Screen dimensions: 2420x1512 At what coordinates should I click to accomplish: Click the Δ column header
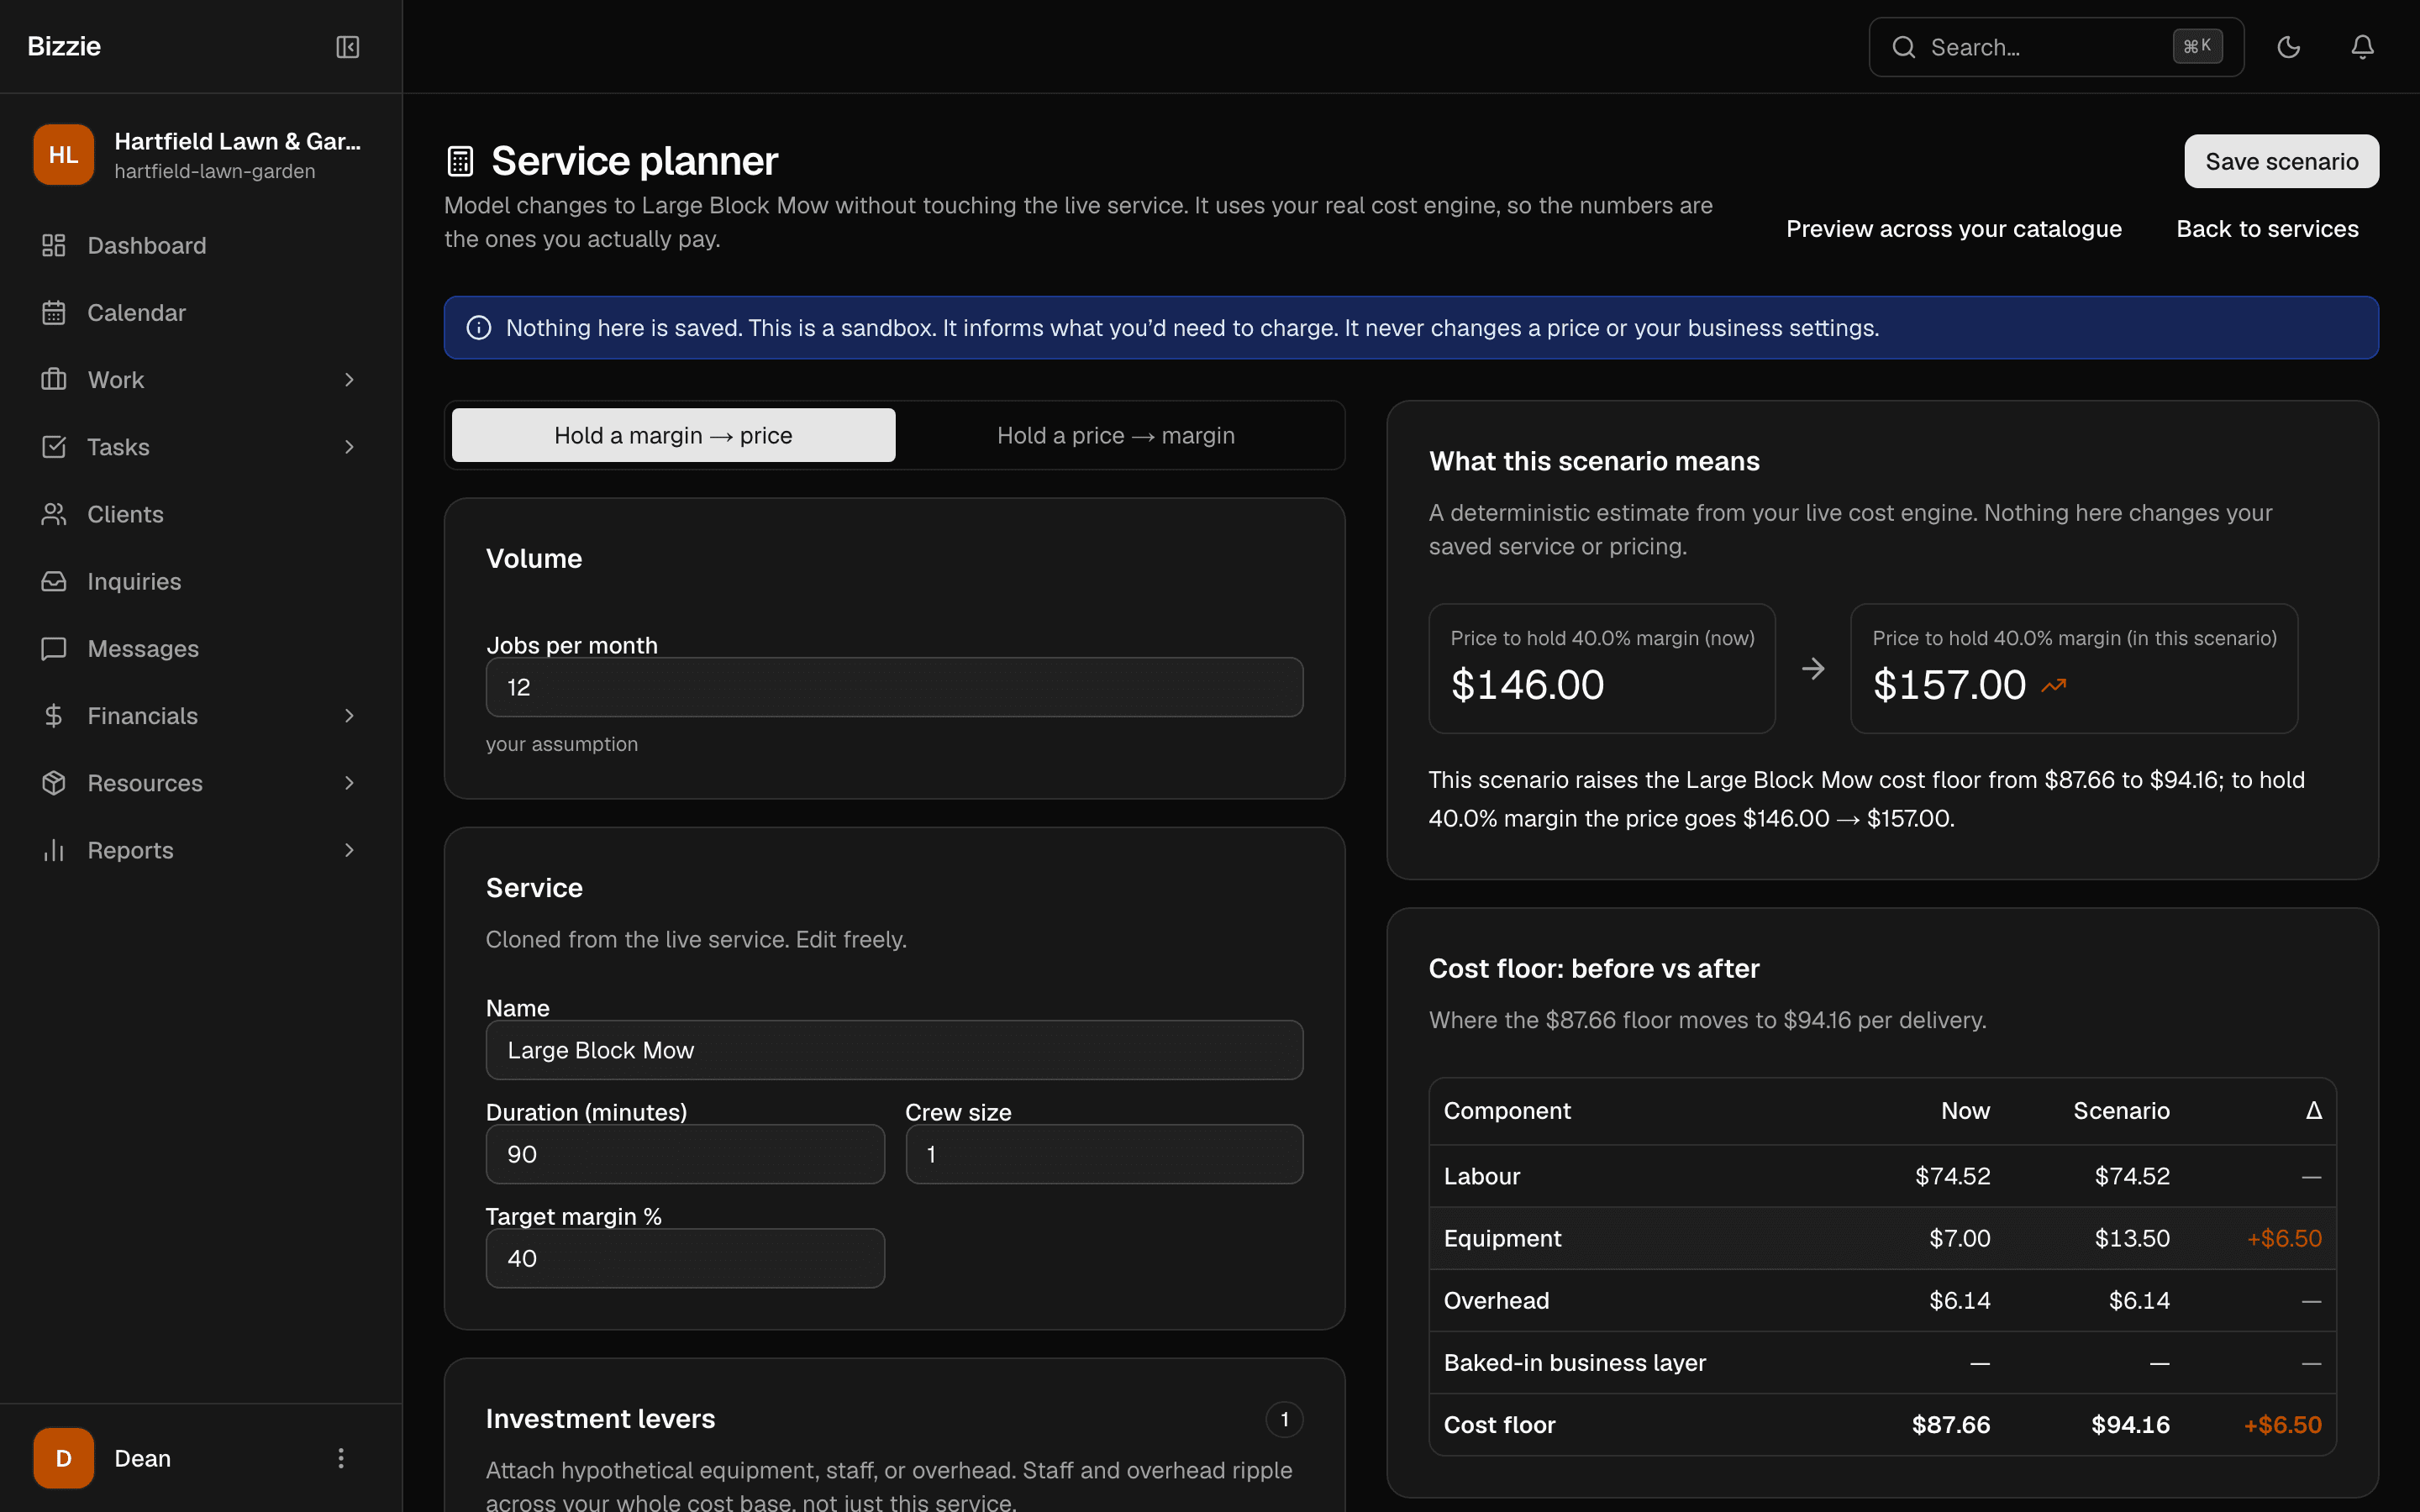click(x=2314, y=1111)
